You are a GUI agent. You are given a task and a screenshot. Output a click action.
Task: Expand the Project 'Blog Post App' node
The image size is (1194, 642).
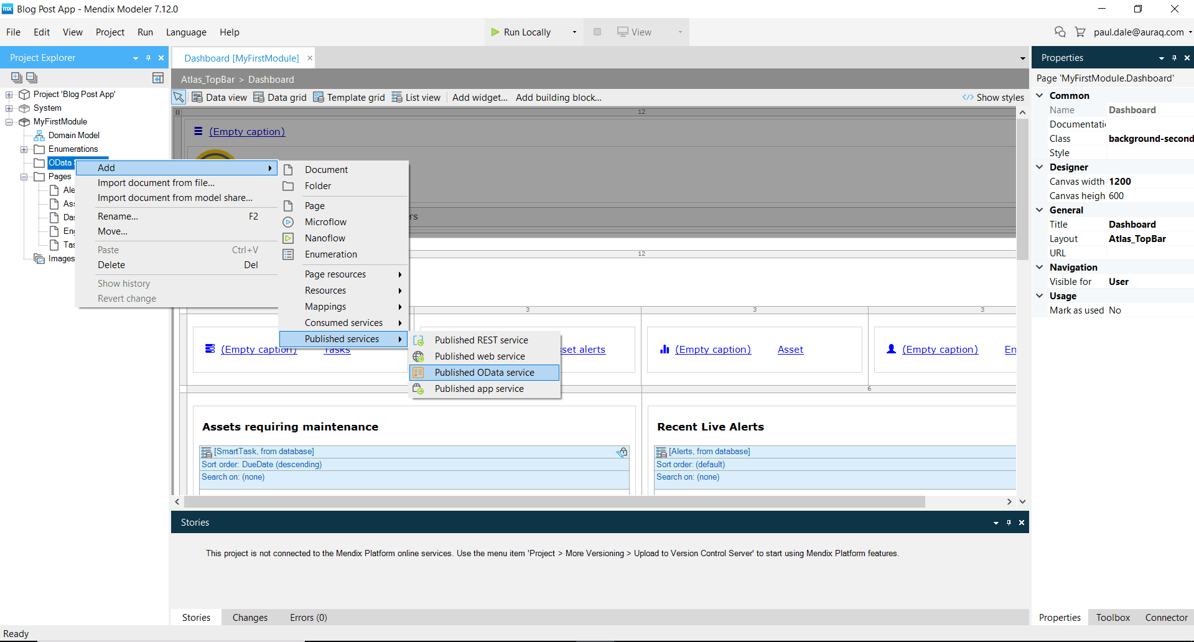[x=9, y=95]
